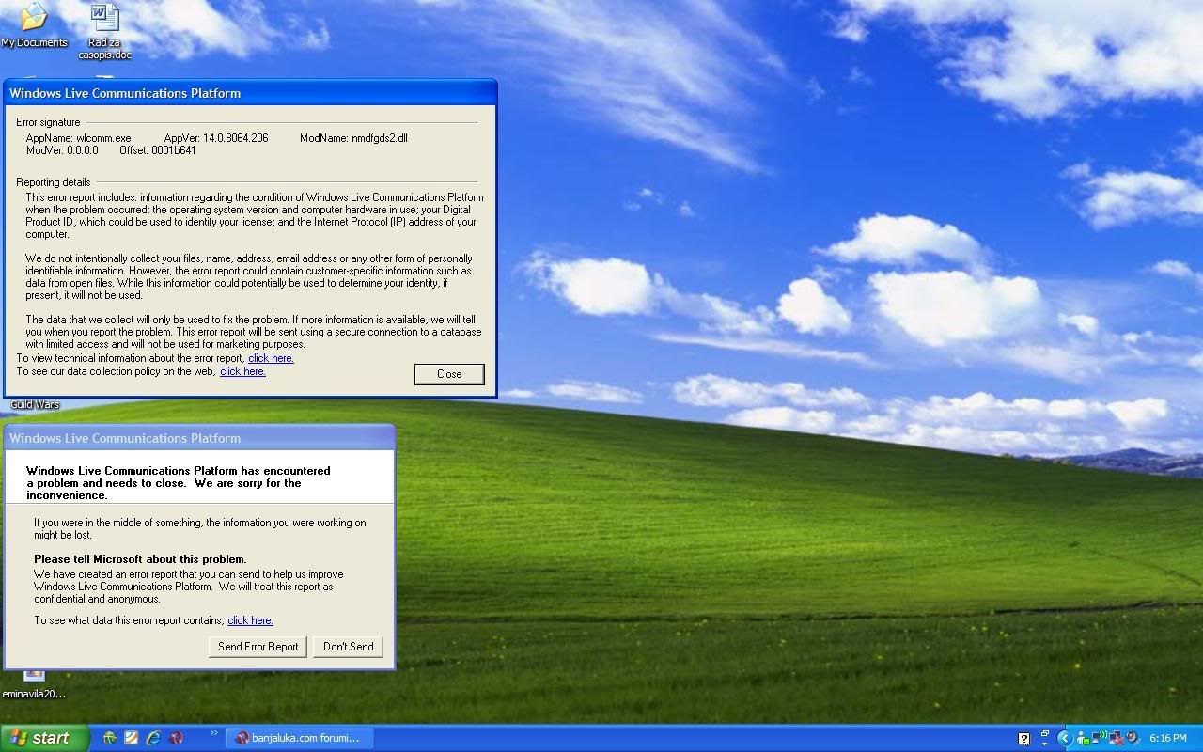Click the 6:16 PM taskbar clock
This screenshot has width=1203, height=752.
(1168, 739)
